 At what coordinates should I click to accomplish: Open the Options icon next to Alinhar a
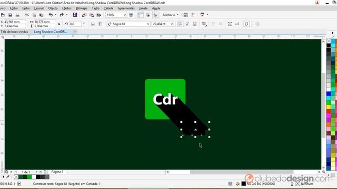coord(185,15)
